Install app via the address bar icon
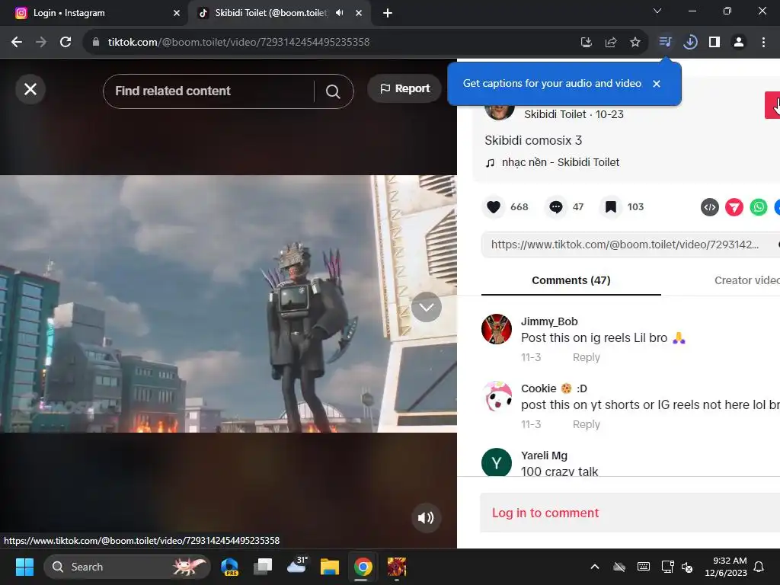Image resolution: width=780 pixels, height=585 pixels. coord(587,43)
